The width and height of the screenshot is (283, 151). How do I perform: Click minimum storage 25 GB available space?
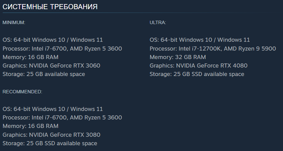click(x=44, y=74)
